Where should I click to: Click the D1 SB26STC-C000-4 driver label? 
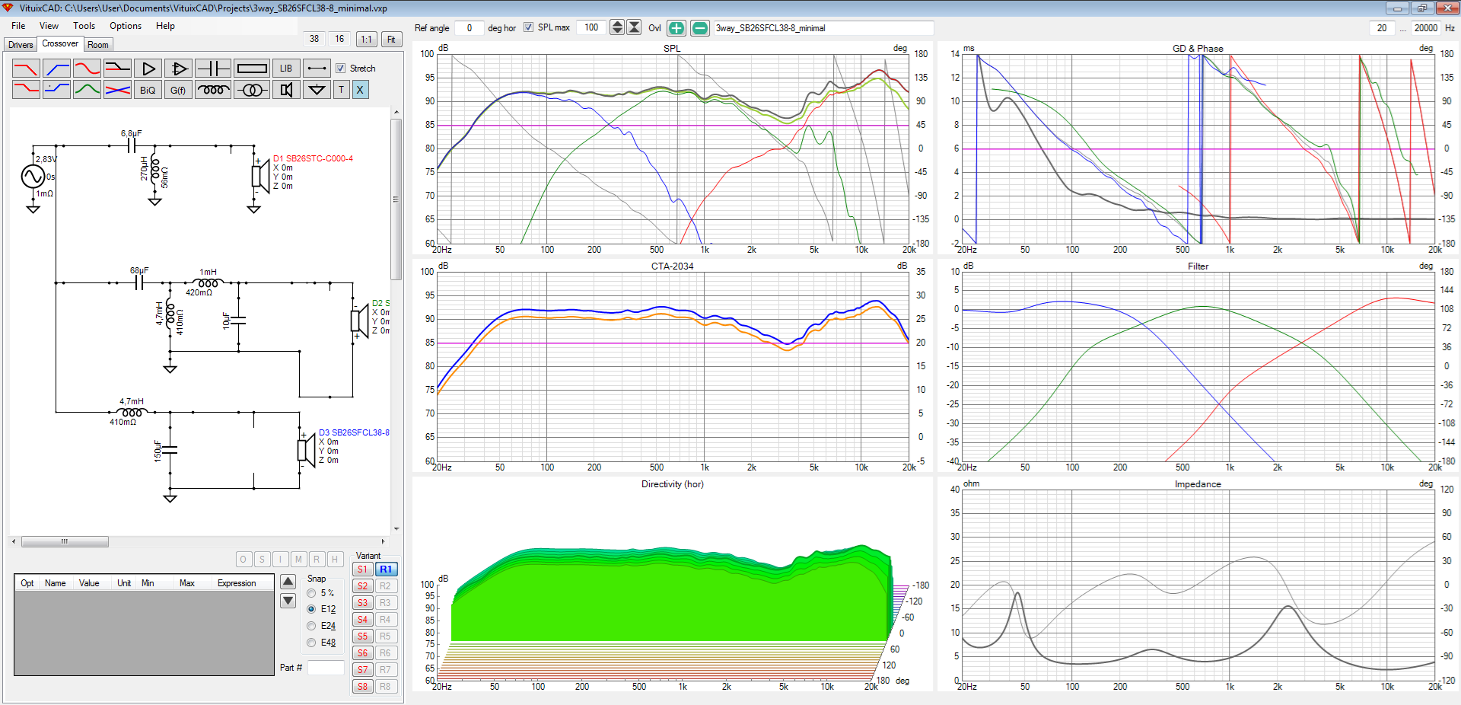click(313, 158)
